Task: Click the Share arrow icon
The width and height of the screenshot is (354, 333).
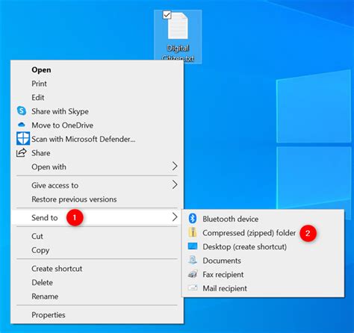Action: (22, 152)
